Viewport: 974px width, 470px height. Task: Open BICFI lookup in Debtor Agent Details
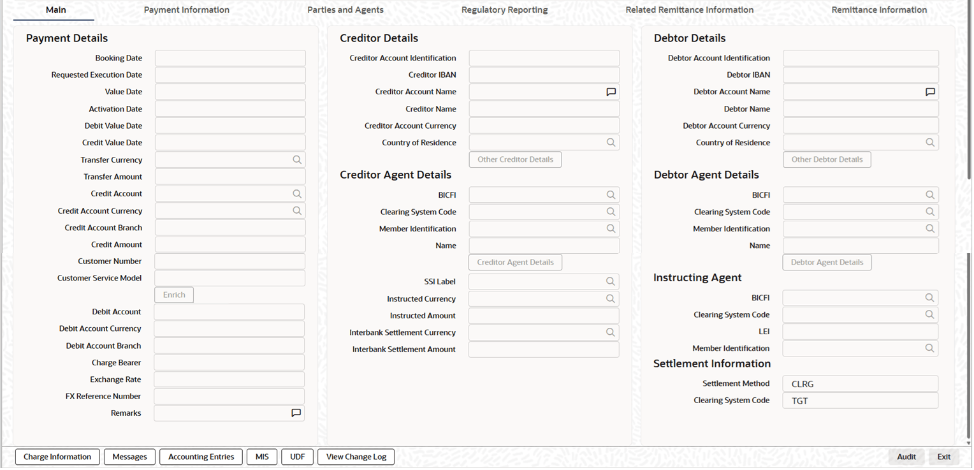tap(930, 195)
